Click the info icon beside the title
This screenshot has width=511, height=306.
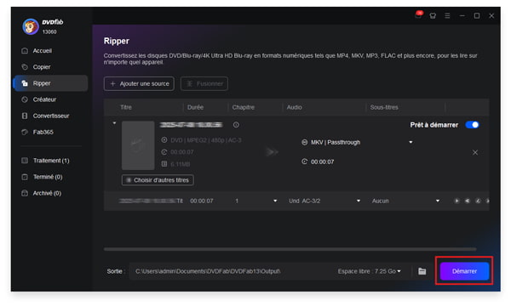click(236, 125)
